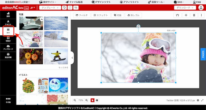Screen dimensions: 206x110
Task: Undo the last action
Action: coord(64,8)
